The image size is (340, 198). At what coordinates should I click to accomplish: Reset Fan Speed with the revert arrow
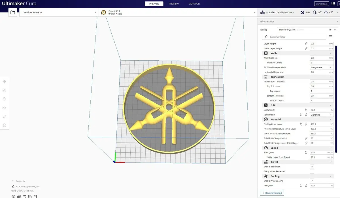[x=301, y=186]
